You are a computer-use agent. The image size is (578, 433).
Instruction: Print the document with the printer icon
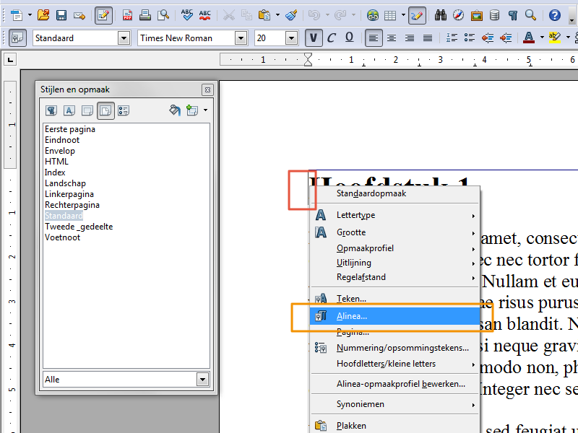[x=145, y=15]
